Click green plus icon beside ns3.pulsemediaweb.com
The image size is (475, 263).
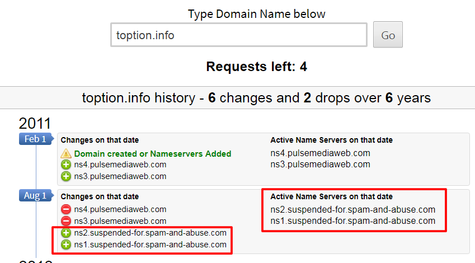click(x=66, y=176)
